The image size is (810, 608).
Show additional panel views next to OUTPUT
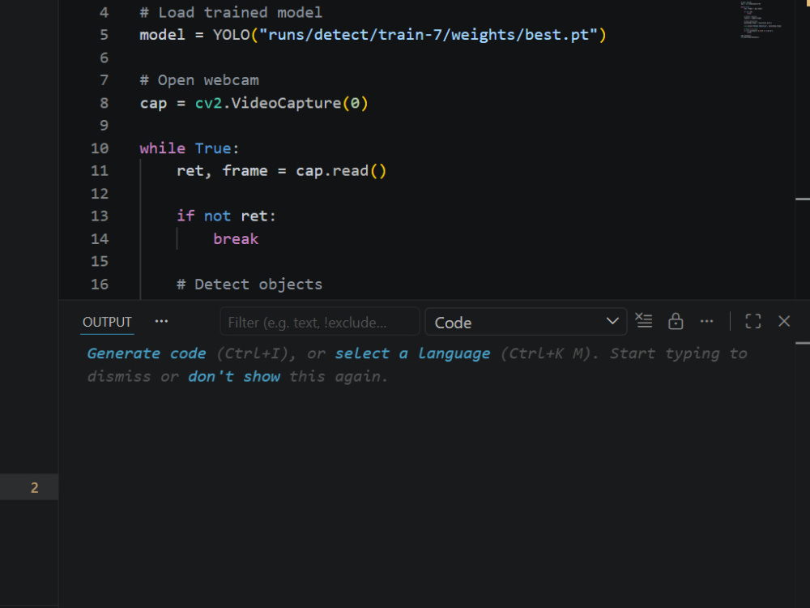pos(161,321)
